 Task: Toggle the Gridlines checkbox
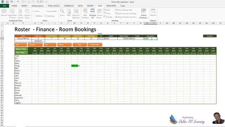(x=34, y=16)
